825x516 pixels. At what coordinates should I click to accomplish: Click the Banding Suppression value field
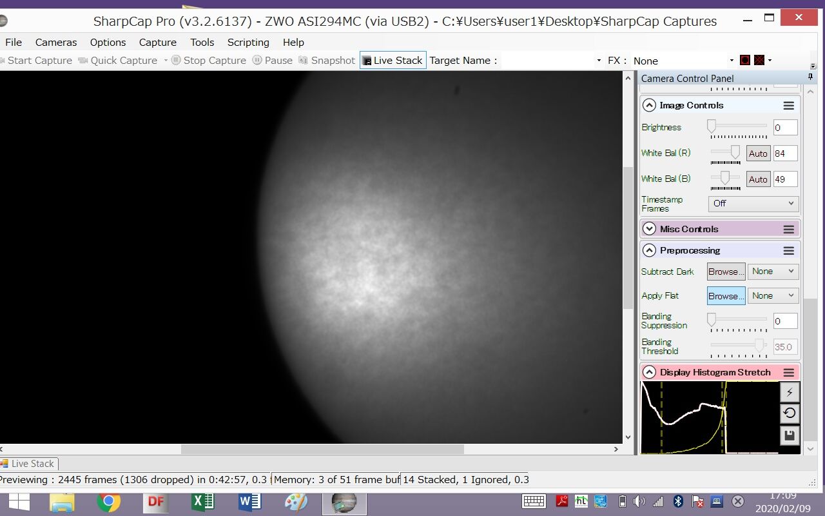coord(785,321)
